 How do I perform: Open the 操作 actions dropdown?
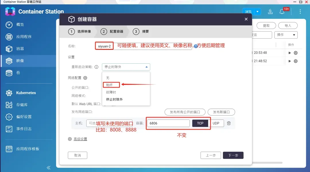(x=286, y=35)
